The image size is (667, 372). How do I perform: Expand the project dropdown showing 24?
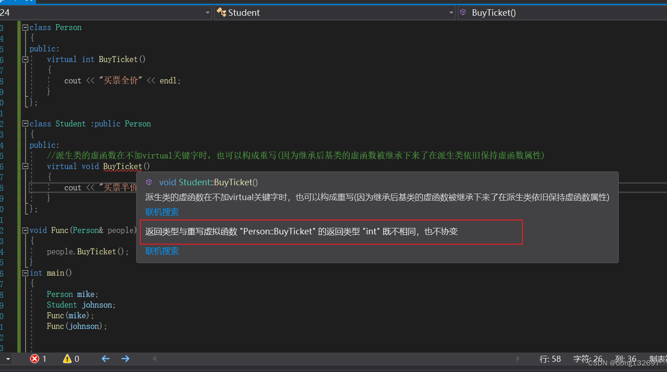pos(208,13)
